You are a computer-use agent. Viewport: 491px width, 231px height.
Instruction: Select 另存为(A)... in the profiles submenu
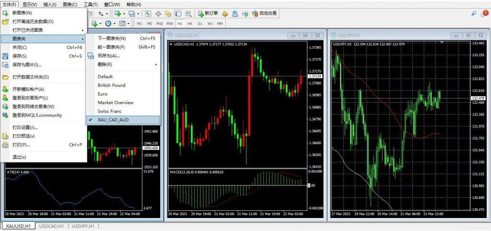pos(123,56)
